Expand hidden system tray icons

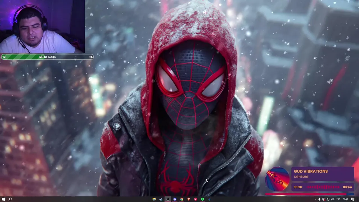315,199
